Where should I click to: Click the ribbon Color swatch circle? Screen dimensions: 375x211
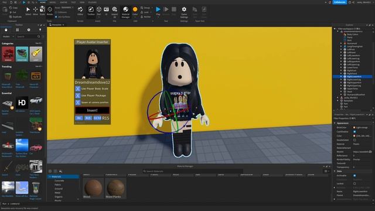(135, 9)
